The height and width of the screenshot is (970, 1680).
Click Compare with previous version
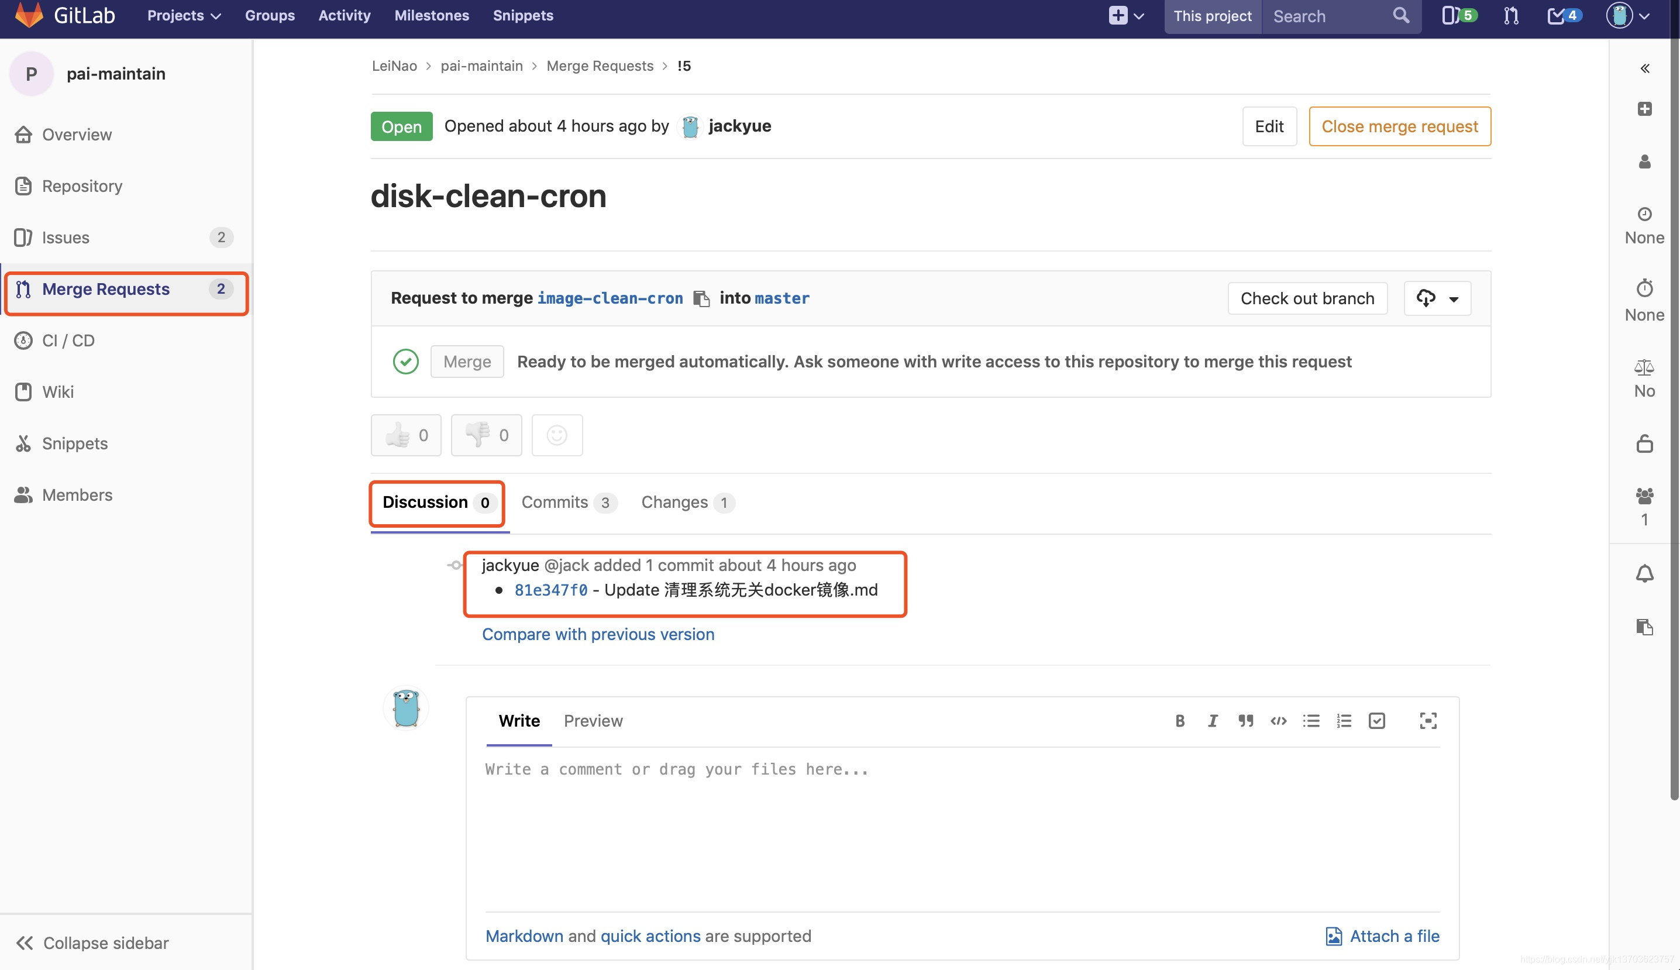598,634
